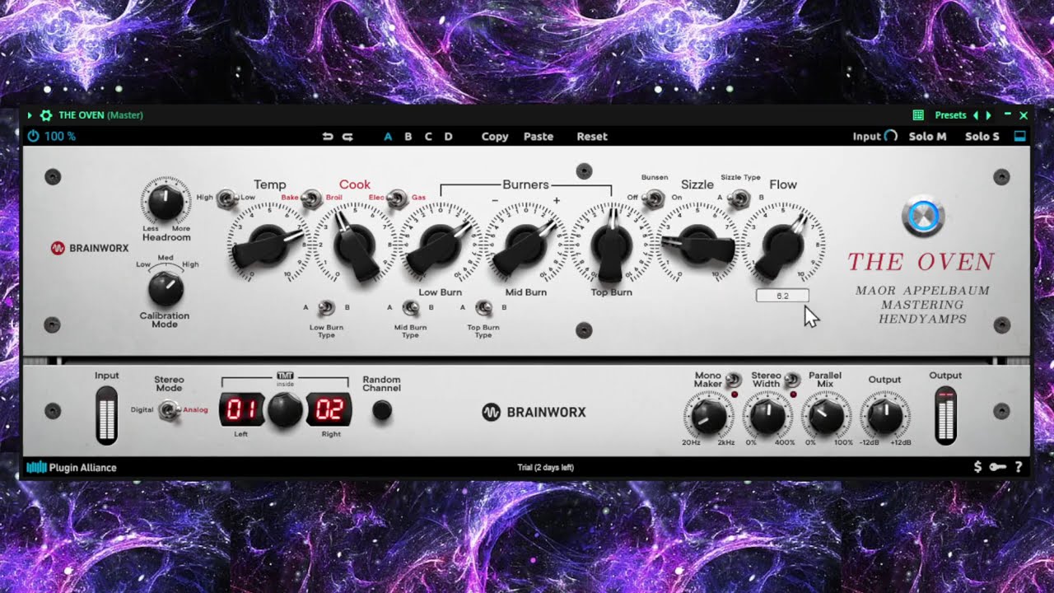Click the Paste button
The image size is (1054, 593).
tap(539, 137)
